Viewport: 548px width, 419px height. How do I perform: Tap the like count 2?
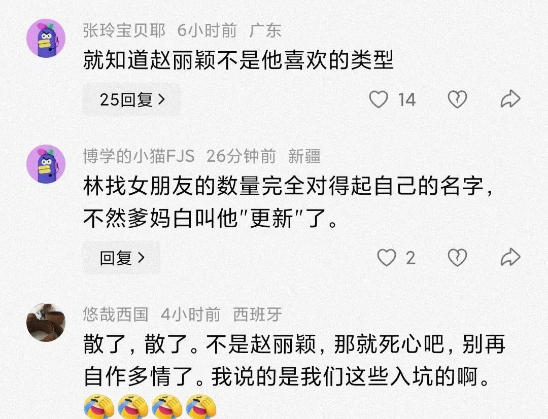point(410,258)
